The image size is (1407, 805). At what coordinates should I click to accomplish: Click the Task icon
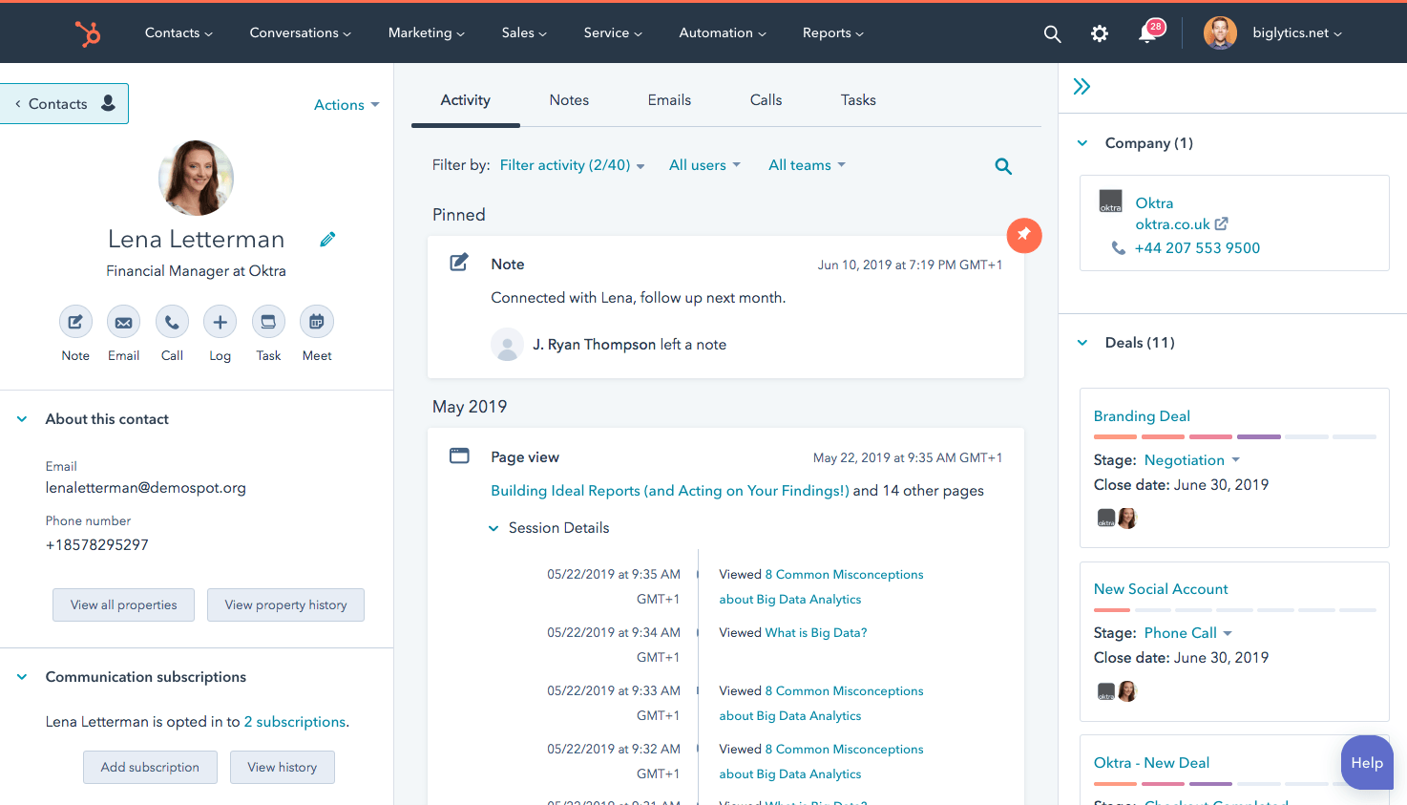pyautogui.click(x=268, y=322)
